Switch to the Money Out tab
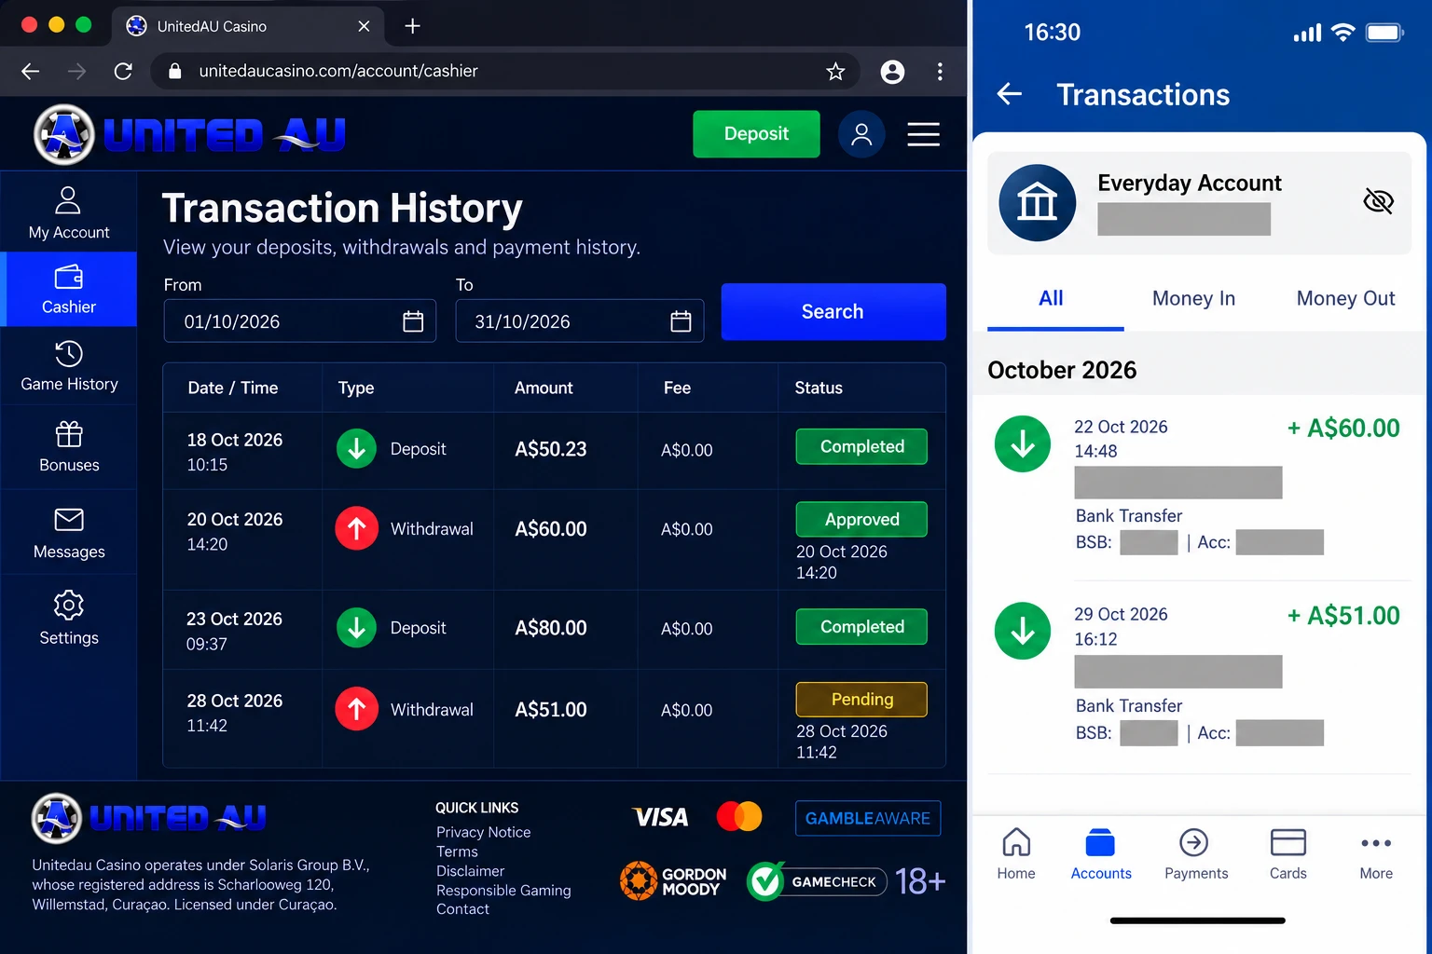This screenshot has width=1432, height=954. pyautogui.click(x=1345, y=298)
